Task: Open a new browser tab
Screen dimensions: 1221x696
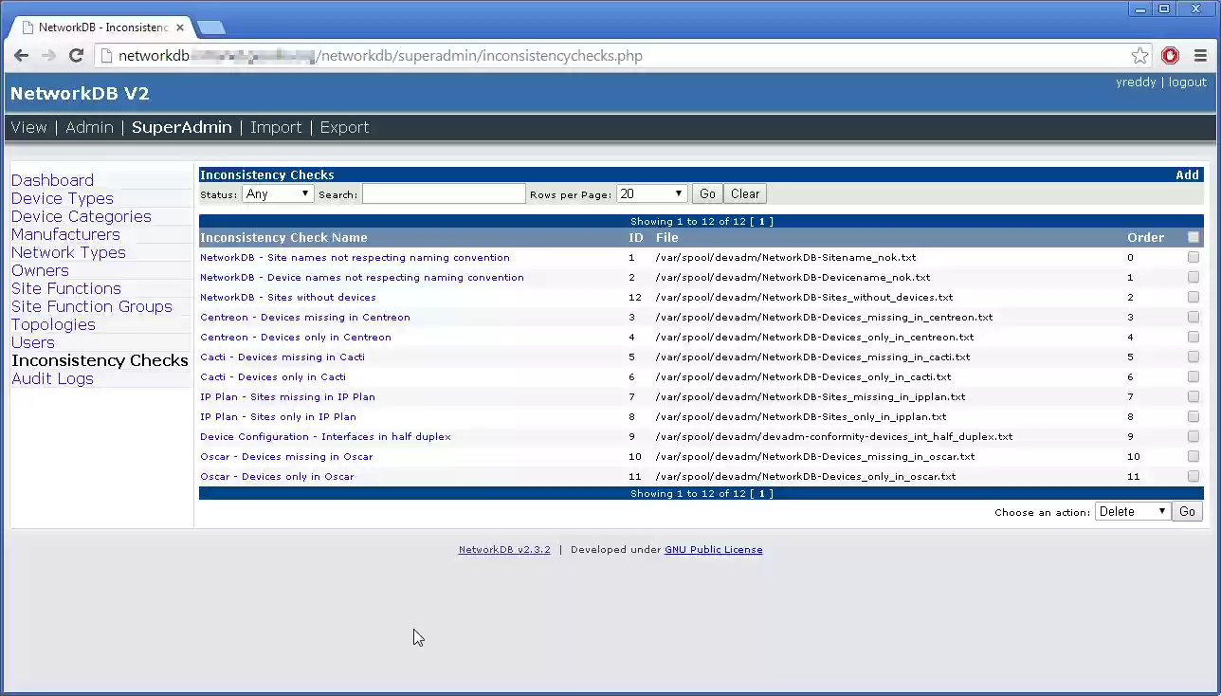Action: click(210, 27)
